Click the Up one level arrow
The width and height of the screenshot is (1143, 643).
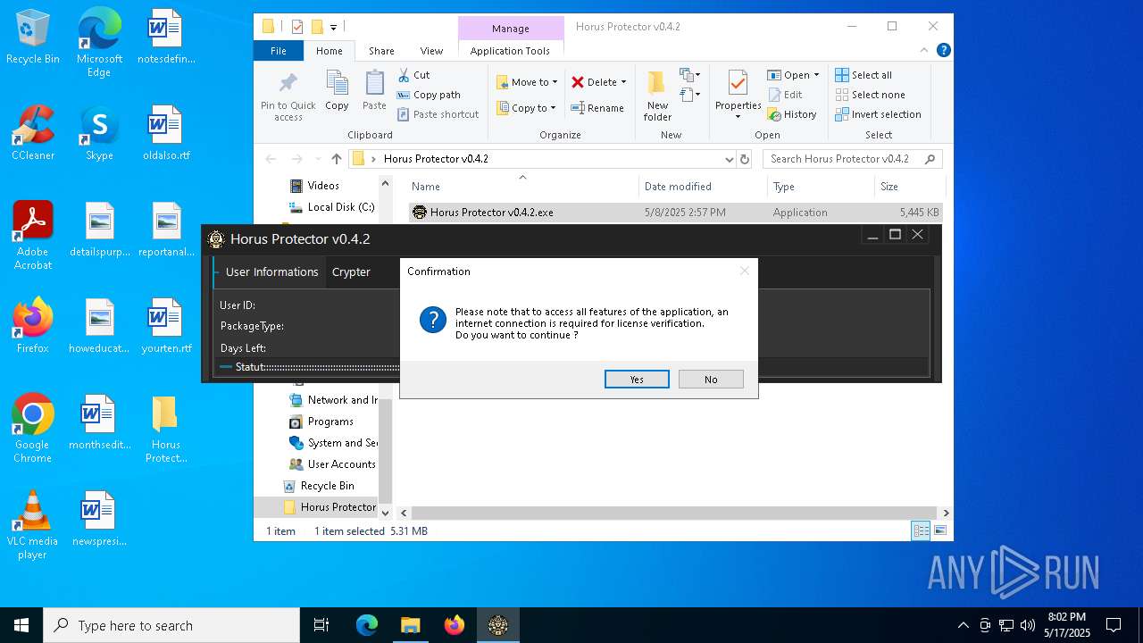[336, 159]
